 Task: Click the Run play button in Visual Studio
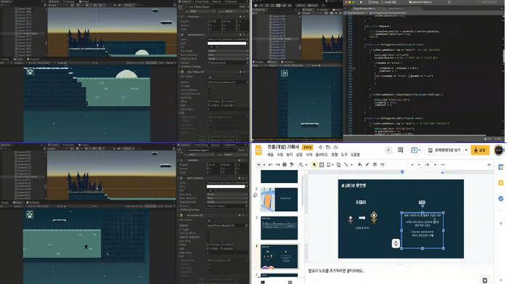(x=361, y=2)
